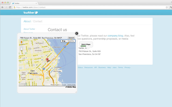The height and width of the screenshot is (107, 172).
Task: Zoom out on the map
Action: click(x=21, y=49)
